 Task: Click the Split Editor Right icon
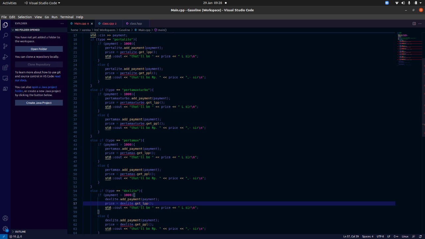(414, 24)
